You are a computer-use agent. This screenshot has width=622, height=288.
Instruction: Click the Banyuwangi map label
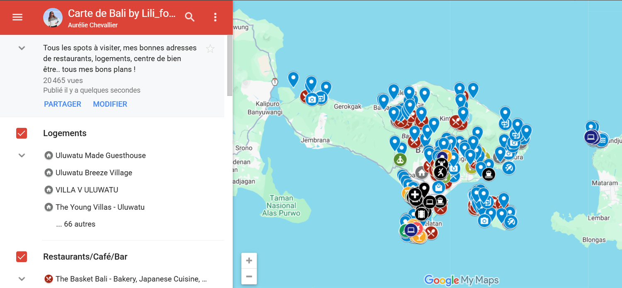pos(265,112)
